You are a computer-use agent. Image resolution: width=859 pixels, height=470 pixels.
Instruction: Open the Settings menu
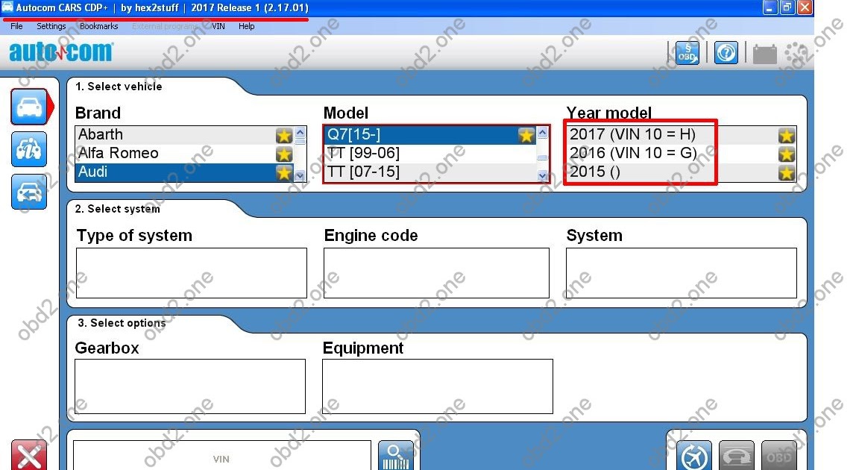click(x=51, y=26)
